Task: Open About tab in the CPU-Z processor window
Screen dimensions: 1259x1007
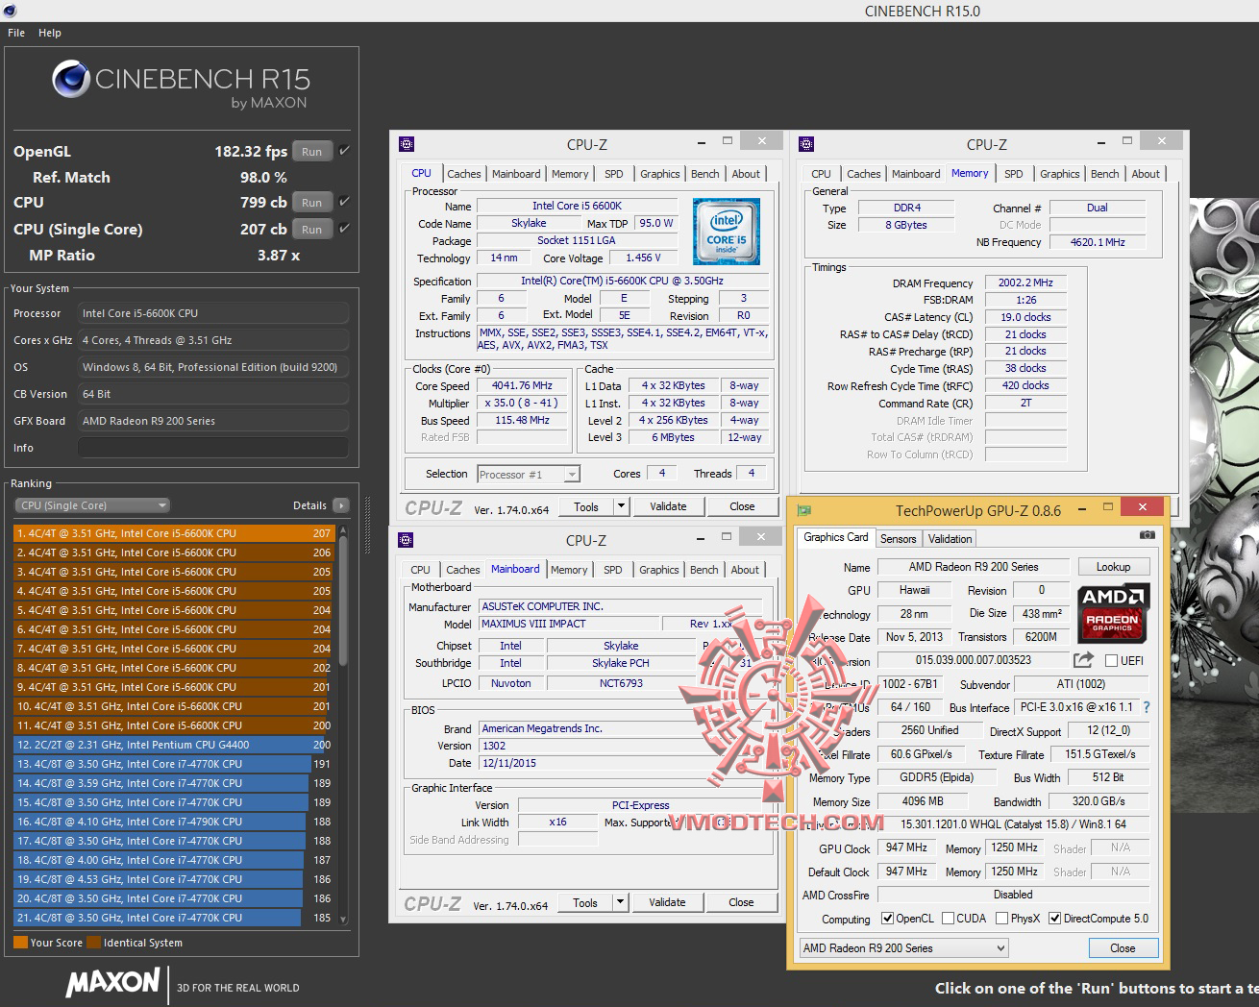Action: pos(746,174)
